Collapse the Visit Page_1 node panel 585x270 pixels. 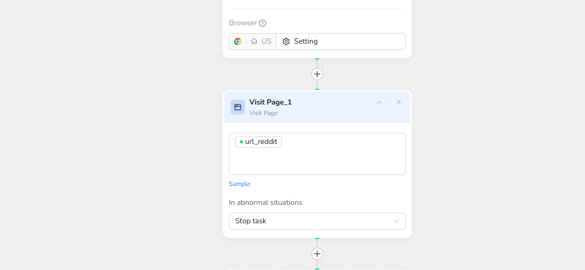coord(379,102)
